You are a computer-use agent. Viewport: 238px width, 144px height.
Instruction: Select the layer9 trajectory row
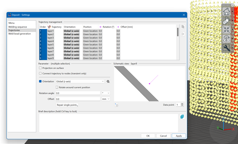[x=51, y=58]
